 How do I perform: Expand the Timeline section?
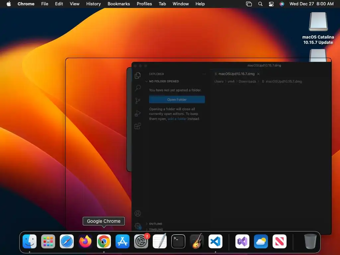click(156, 229)
